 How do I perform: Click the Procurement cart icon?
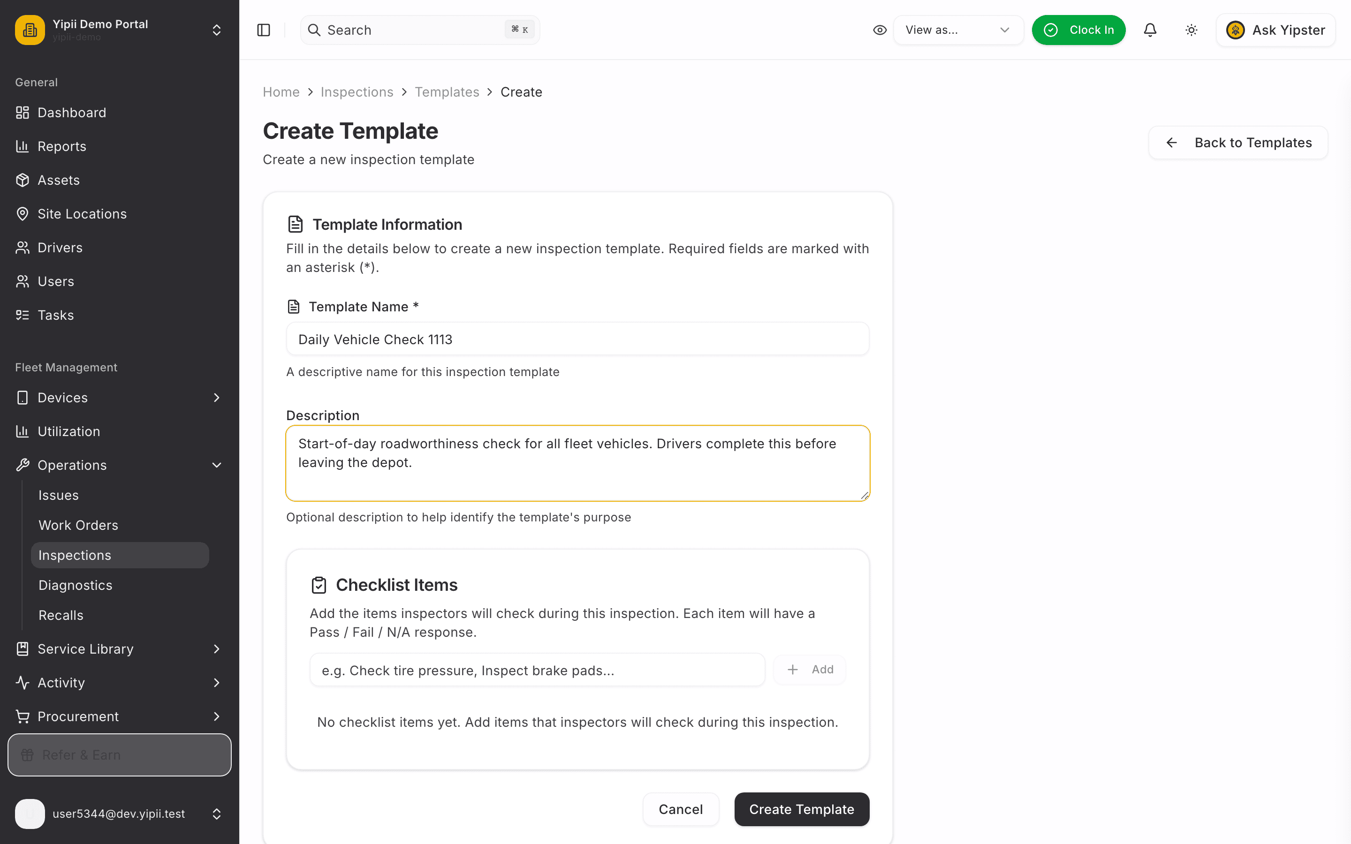point(23,717)
